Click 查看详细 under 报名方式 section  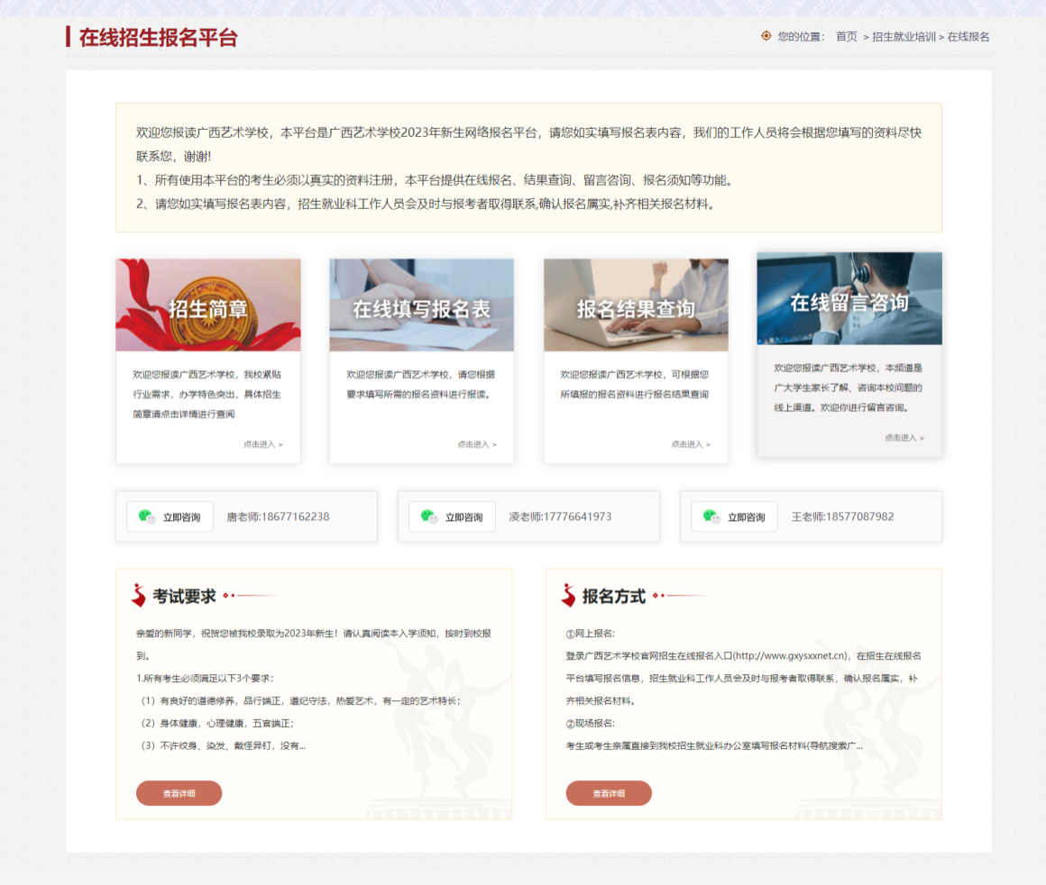[x=609, y=793]
